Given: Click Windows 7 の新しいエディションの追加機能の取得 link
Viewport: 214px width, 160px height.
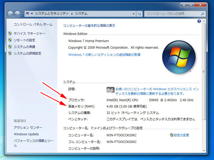Looking at the screenshot, I should tap(104, 55).
